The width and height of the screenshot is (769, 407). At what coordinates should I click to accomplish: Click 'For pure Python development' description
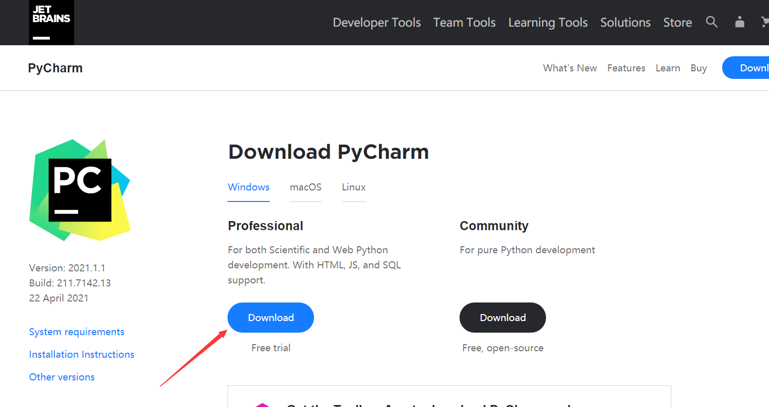(x=527, y=250)
